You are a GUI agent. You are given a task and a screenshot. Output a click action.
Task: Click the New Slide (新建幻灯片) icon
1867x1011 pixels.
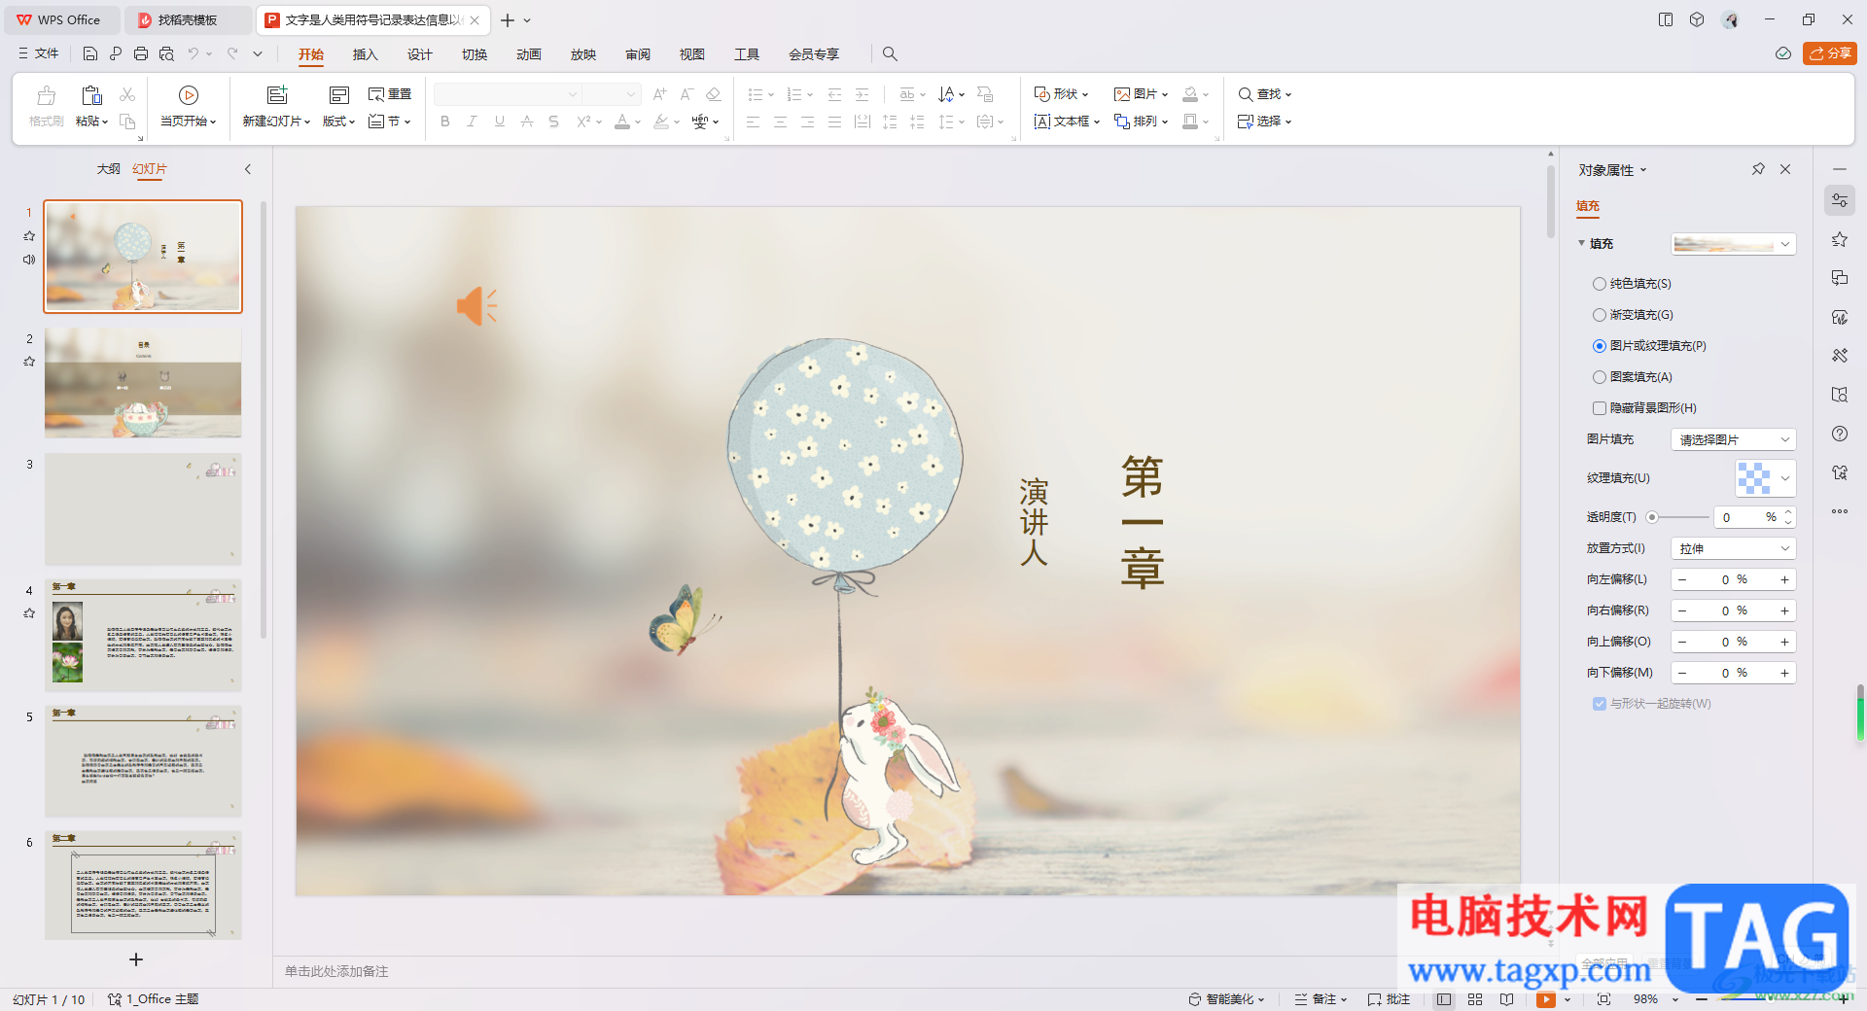[x=277, y=95]
